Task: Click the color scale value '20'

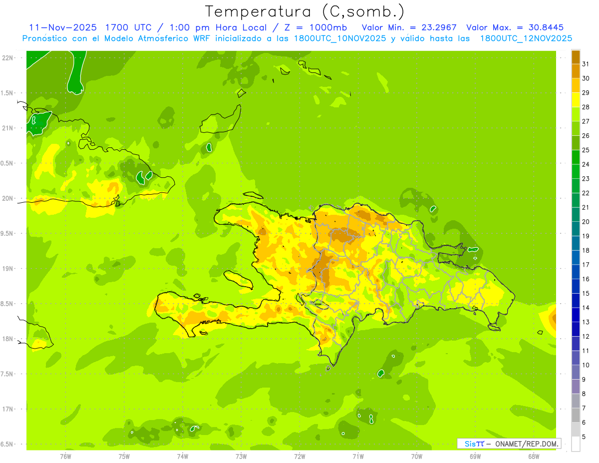Action: (586, 222)
